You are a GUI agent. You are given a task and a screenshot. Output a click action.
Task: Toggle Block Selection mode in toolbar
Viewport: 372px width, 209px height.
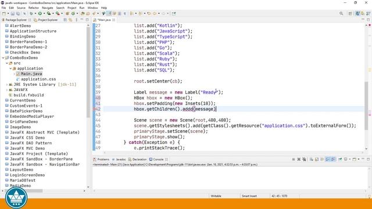[x=119, y=13]
